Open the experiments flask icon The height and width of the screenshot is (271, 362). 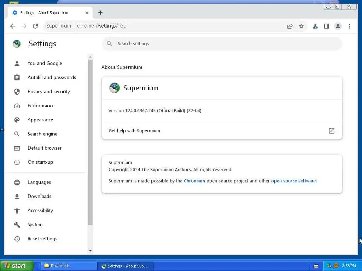pyautogui.click(x=315, y=26)
